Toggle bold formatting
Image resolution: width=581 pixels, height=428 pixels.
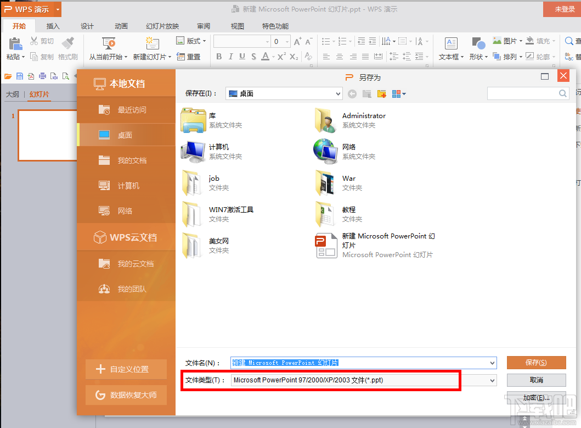pos(219,56)
